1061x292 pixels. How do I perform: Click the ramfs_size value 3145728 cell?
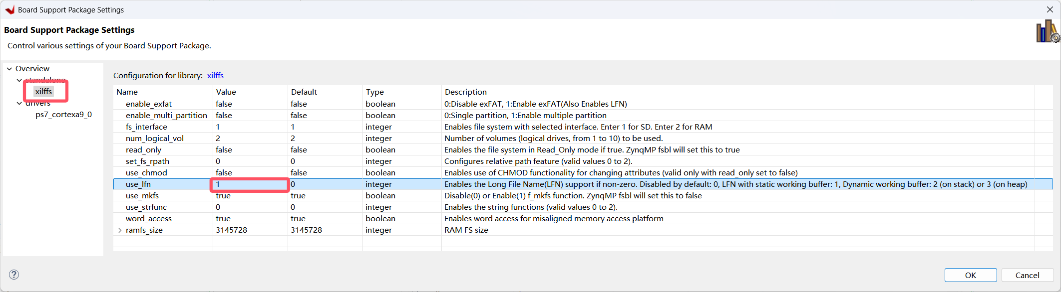click(x=250, y=230)
